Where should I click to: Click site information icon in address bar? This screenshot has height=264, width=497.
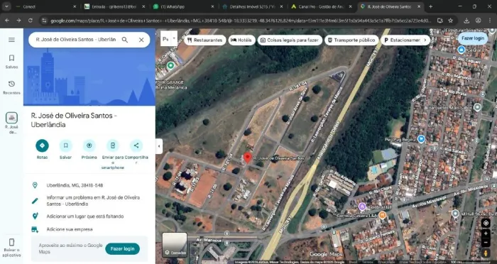click(x=44, y=21)
